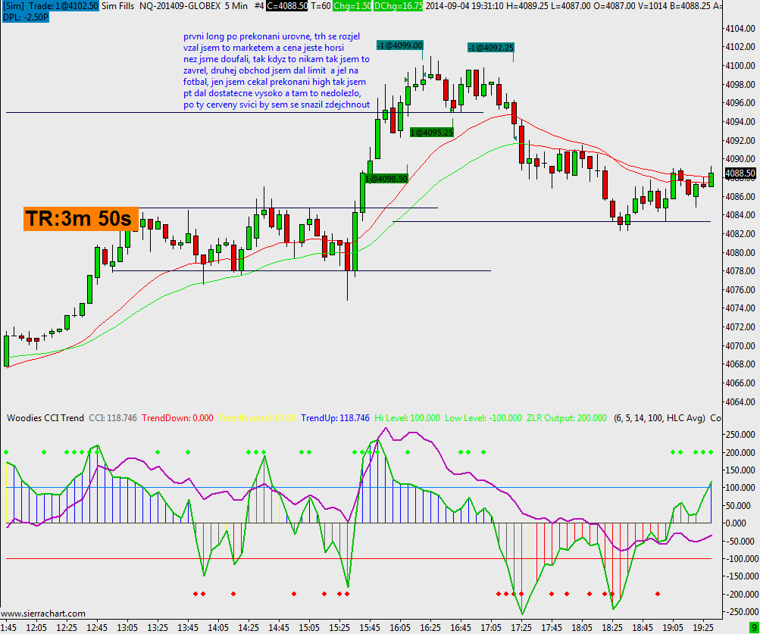This screenshot has height=634, width=760.
Task: Select the '-1@4099.00' sell fill marker
Action: tap(400, 45)
